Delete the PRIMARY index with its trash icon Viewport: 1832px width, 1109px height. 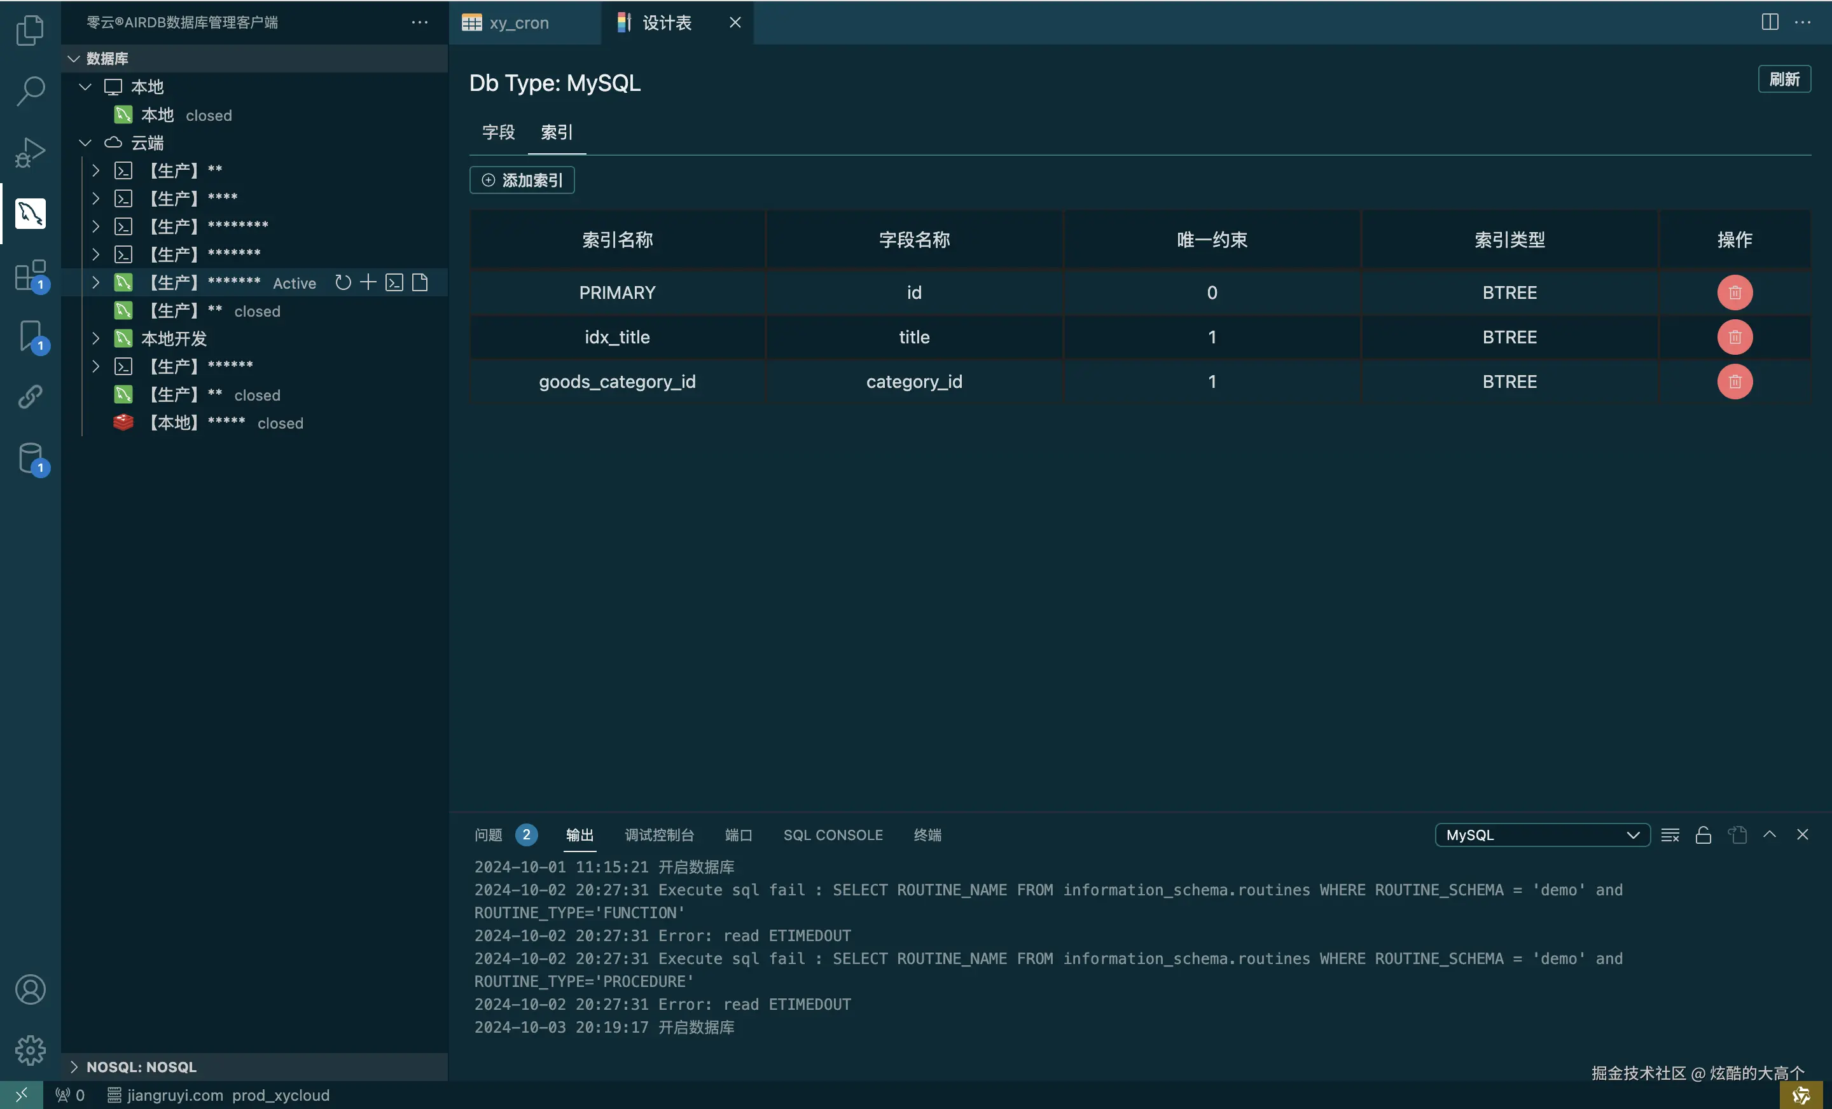click(1734, 293)
